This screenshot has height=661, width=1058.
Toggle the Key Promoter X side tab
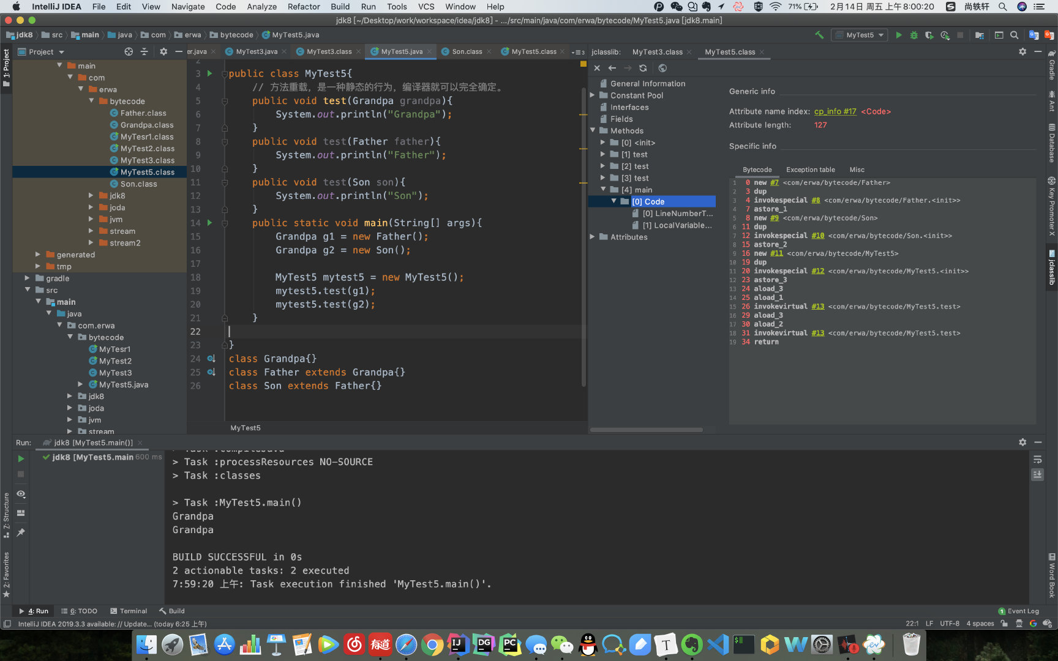pos(1051,207)
